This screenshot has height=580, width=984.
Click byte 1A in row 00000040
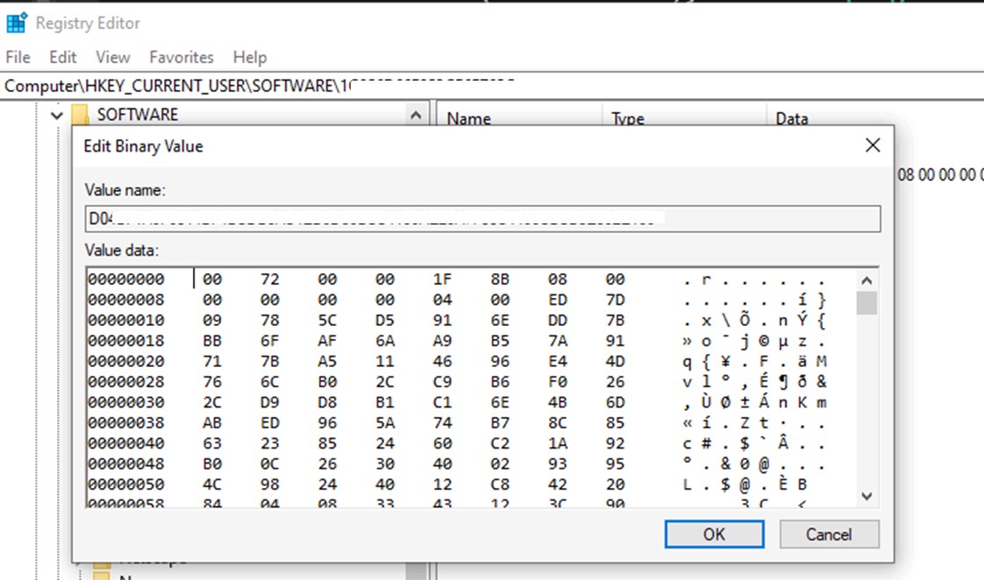click(x=557, y=444)
